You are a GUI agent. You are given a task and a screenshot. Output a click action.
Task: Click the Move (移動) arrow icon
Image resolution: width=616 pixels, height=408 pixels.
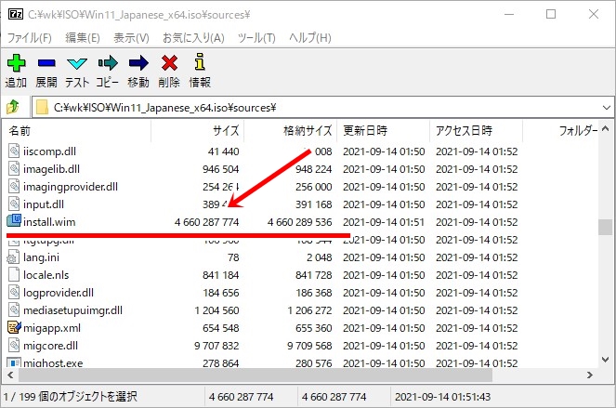(x=138, y=63)
